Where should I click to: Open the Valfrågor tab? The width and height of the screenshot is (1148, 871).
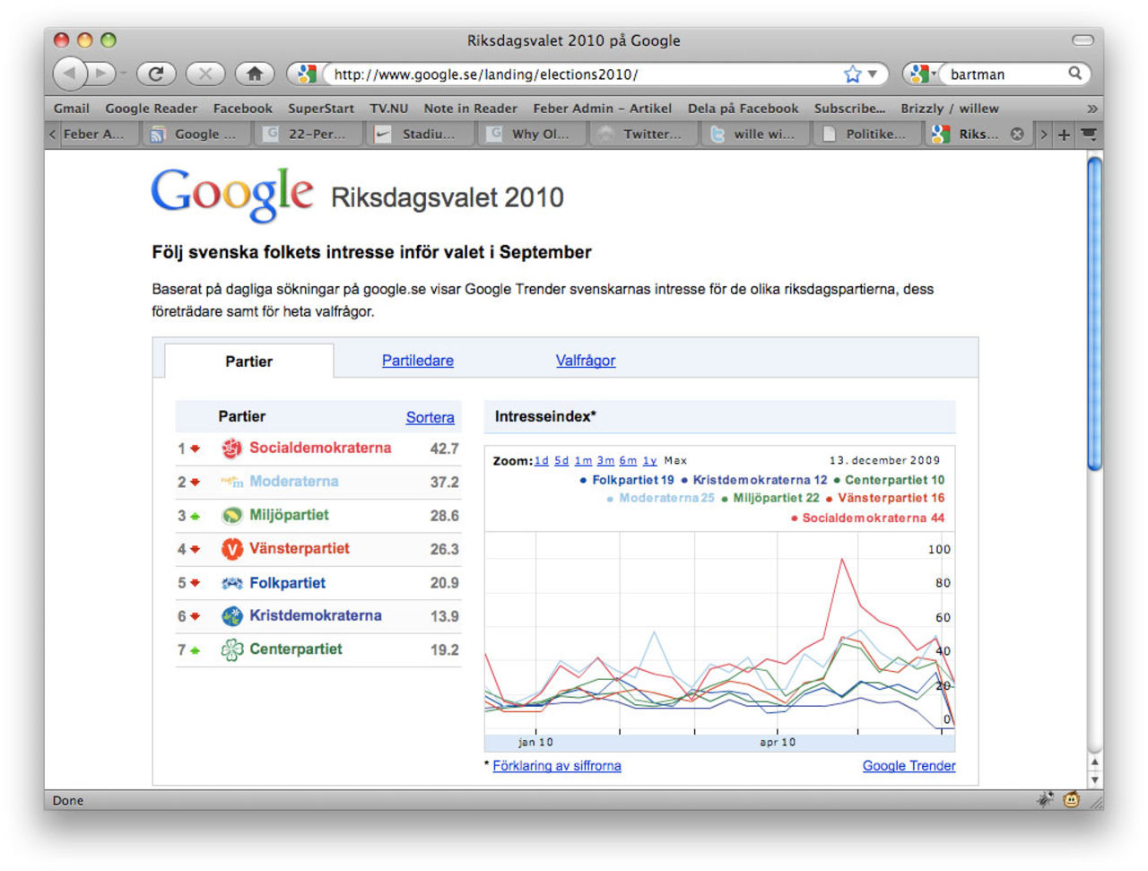tap(585, 361)
